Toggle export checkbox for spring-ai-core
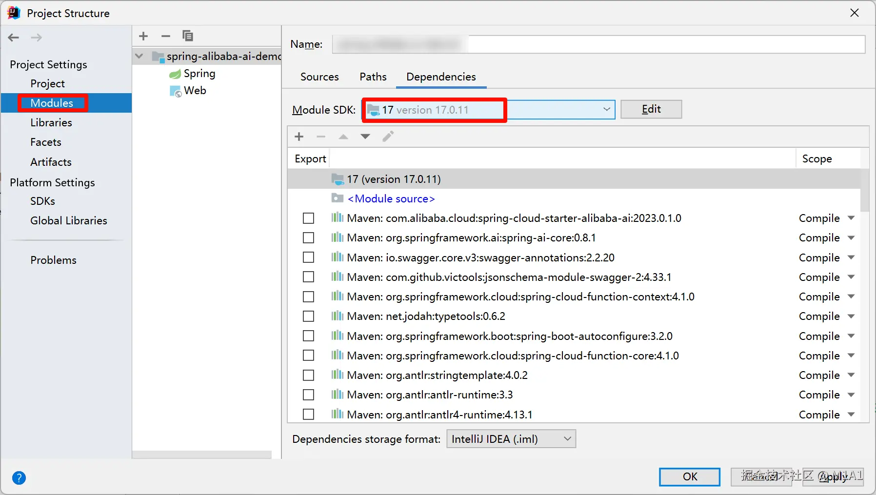This screenshot has height=495, width=876. (308, 238)
